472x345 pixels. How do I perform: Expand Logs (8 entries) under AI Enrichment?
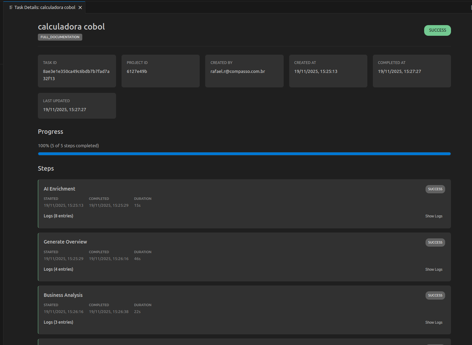click(58, 216)
